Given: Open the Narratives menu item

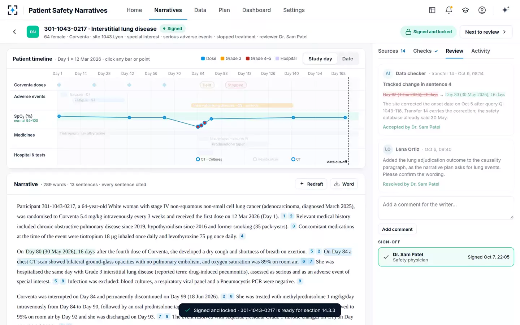Looking at the screenshot, I should pos(168,10).
